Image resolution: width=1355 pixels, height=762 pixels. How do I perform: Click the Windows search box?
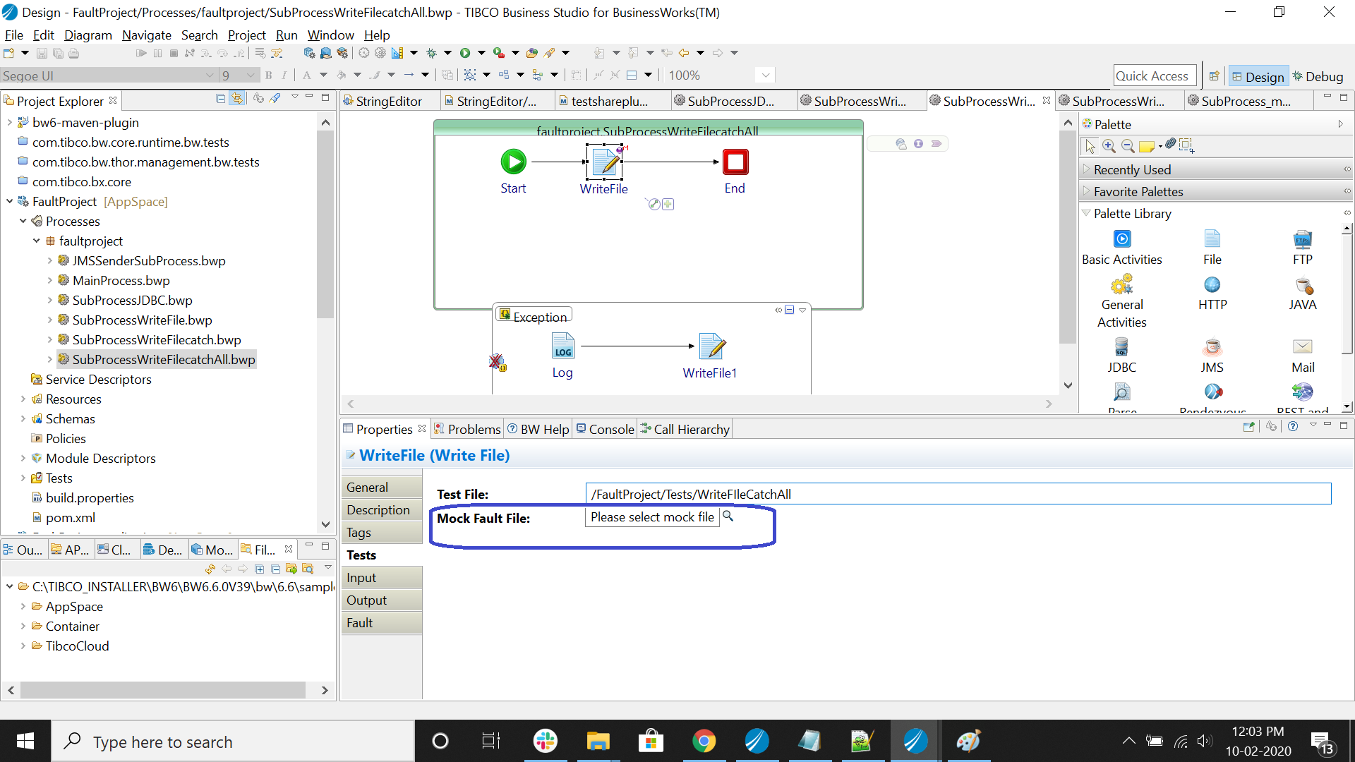coord(233,742)
